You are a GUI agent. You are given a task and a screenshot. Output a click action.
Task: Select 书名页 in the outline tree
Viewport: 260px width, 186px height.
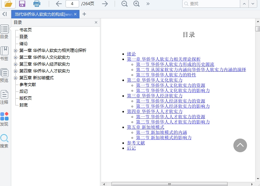(26, 30)
